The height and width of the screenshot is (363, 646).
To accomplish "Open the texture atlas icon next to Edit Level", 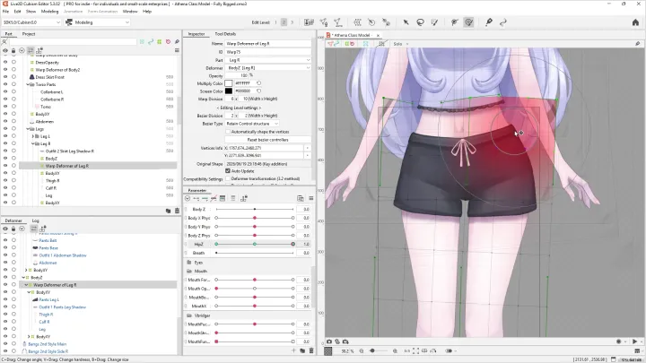I will click(309, 22).
